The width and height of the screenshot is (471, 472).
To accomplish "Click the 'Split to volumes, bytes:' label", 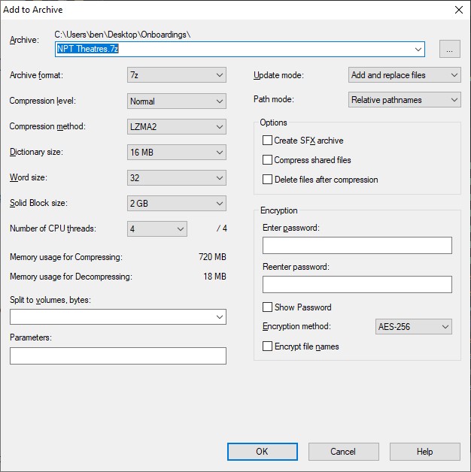I will (50, 300).
